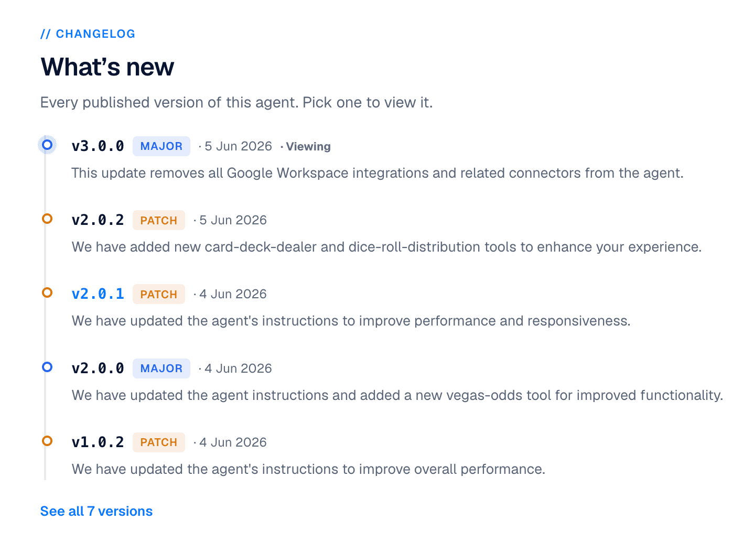Click the Viewing status label on v3.0.0
Image resolution: width=754 pixels, height=542 pixels.
click(x=308, y=147)
